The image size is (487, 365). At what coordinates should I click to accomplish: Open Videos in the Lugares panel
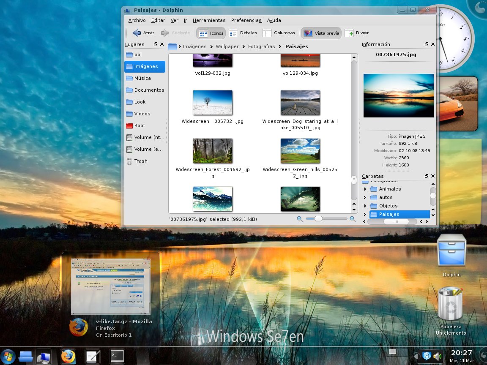tap(145, 114)
